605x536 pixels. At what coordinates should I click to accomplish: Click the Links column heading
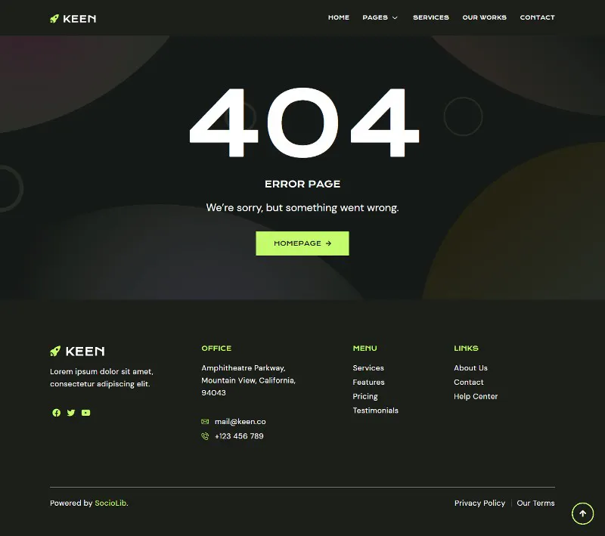(x=466, y=349)
